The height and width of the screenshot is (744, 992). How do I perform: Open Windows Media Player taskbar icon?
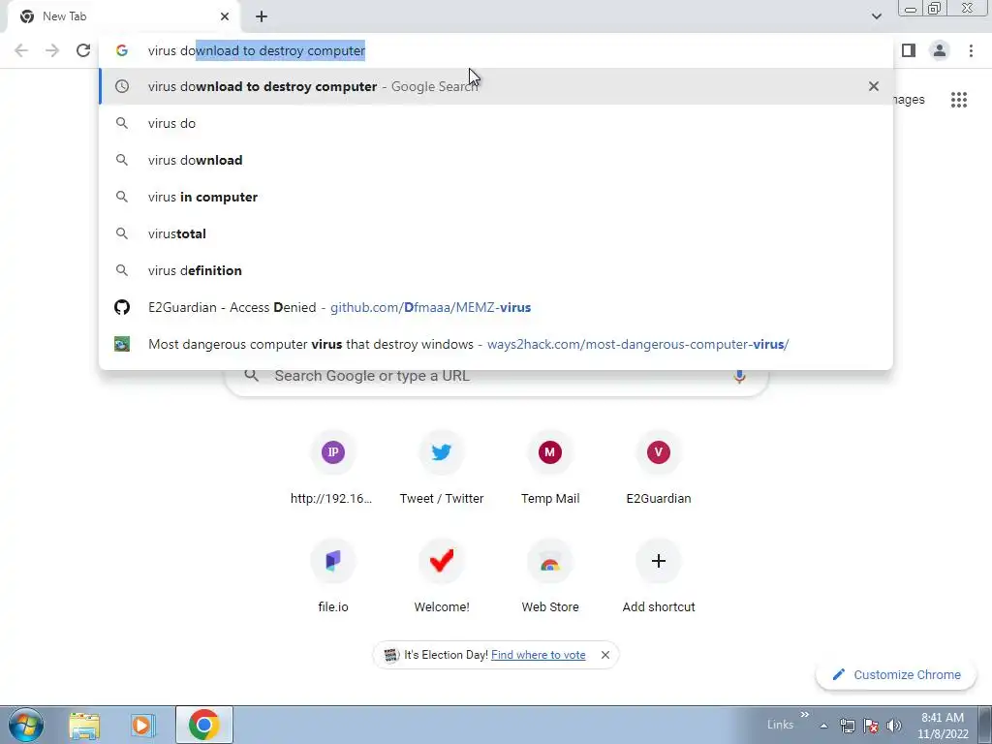coord(143,725)
